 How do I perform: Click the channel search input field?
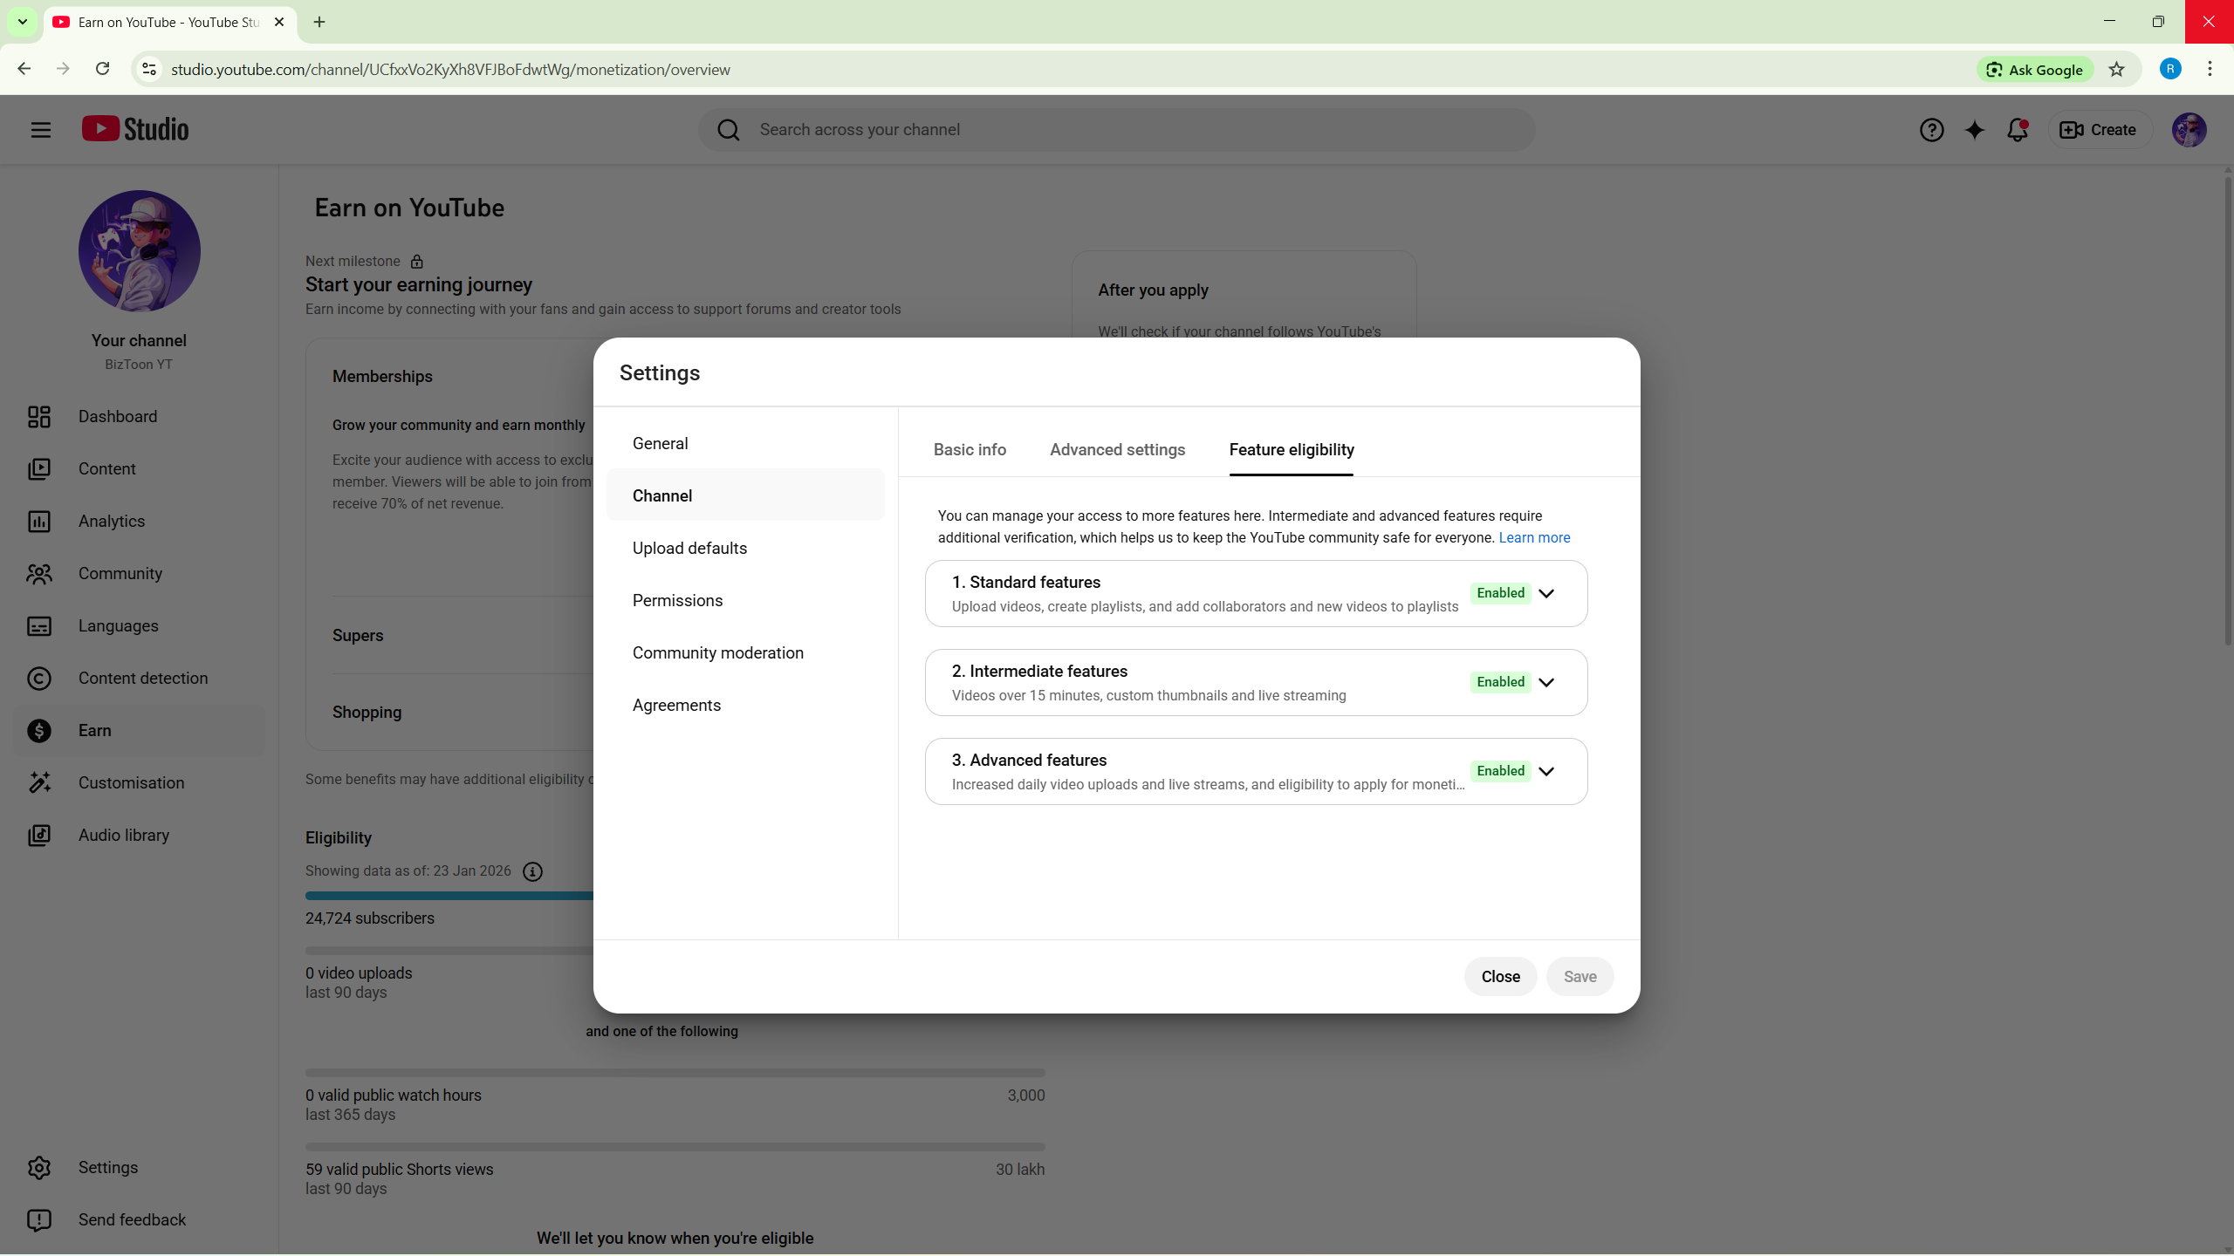click(x=1134, y=130)
